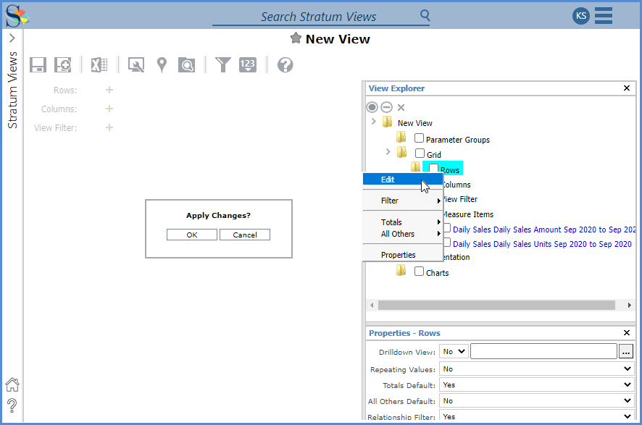Open the hamburger menu at top right
The image size is (642, 425).
pyautogui.click(x=604, y=15)
